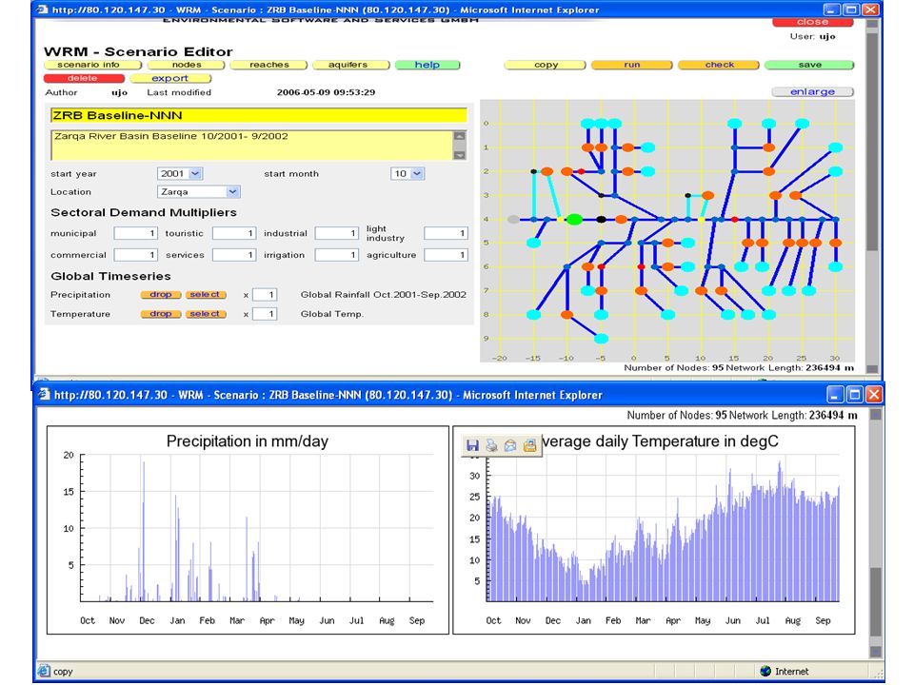The height and width of the screenshot is (685, 914).
Task: Delete the scenario
Action: pyautogui.click(x=84, y=78)
